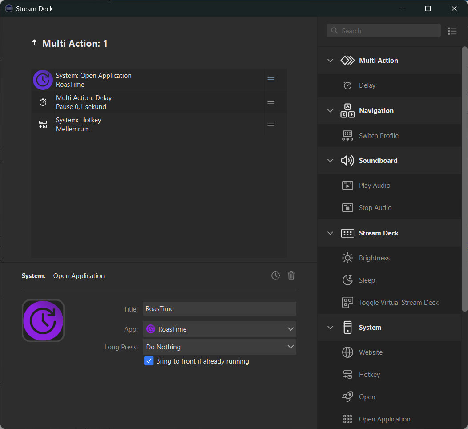Click the reset icon beside the trash

coord(276,276)
